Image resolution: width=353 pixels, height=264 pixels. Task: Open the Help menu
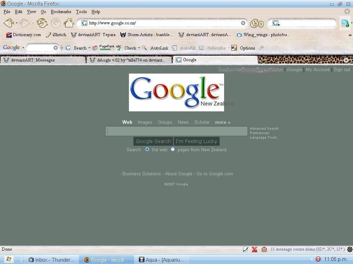(x=96, y=12)
